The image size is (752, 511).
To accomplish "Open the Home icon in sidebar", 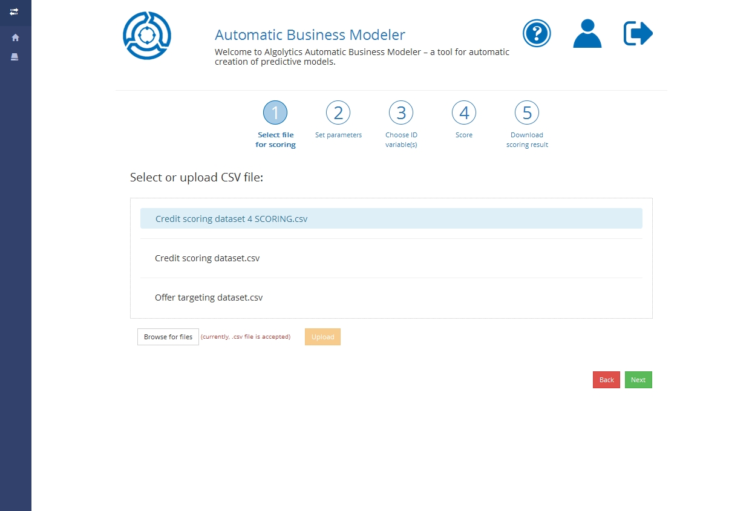I will (15, 37).
